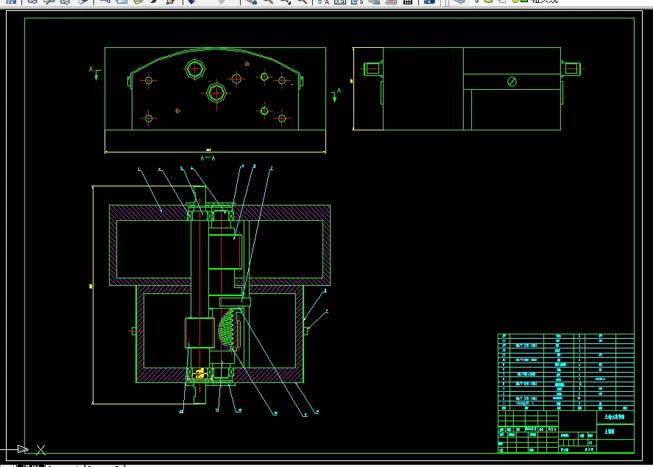Image resolution: width=653 pixels, height=467 pixels.
Task: Select the worm gear teeth in section view
Action: [227, 329]
